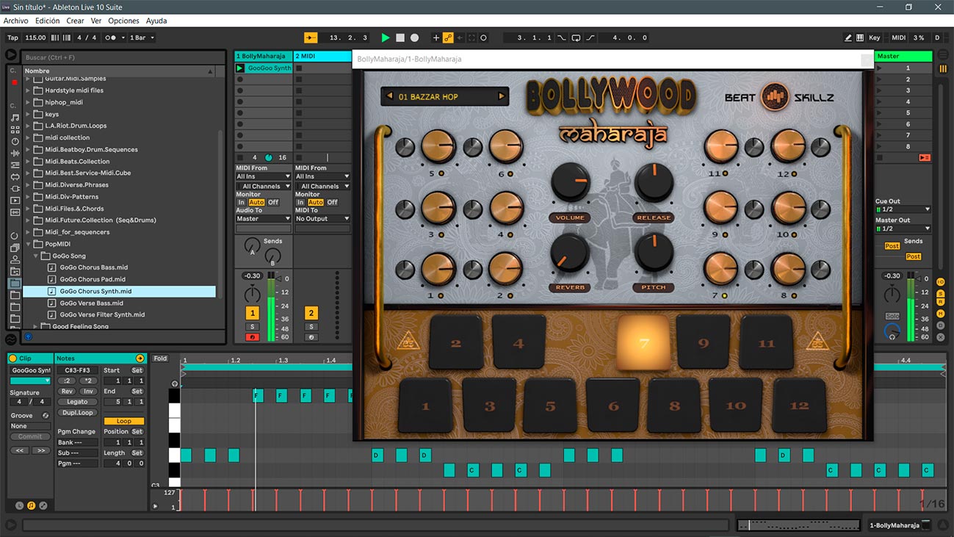Switch on MIDI map mode
The height and width of the screenshot is (537, 954).
click(899, 37)
